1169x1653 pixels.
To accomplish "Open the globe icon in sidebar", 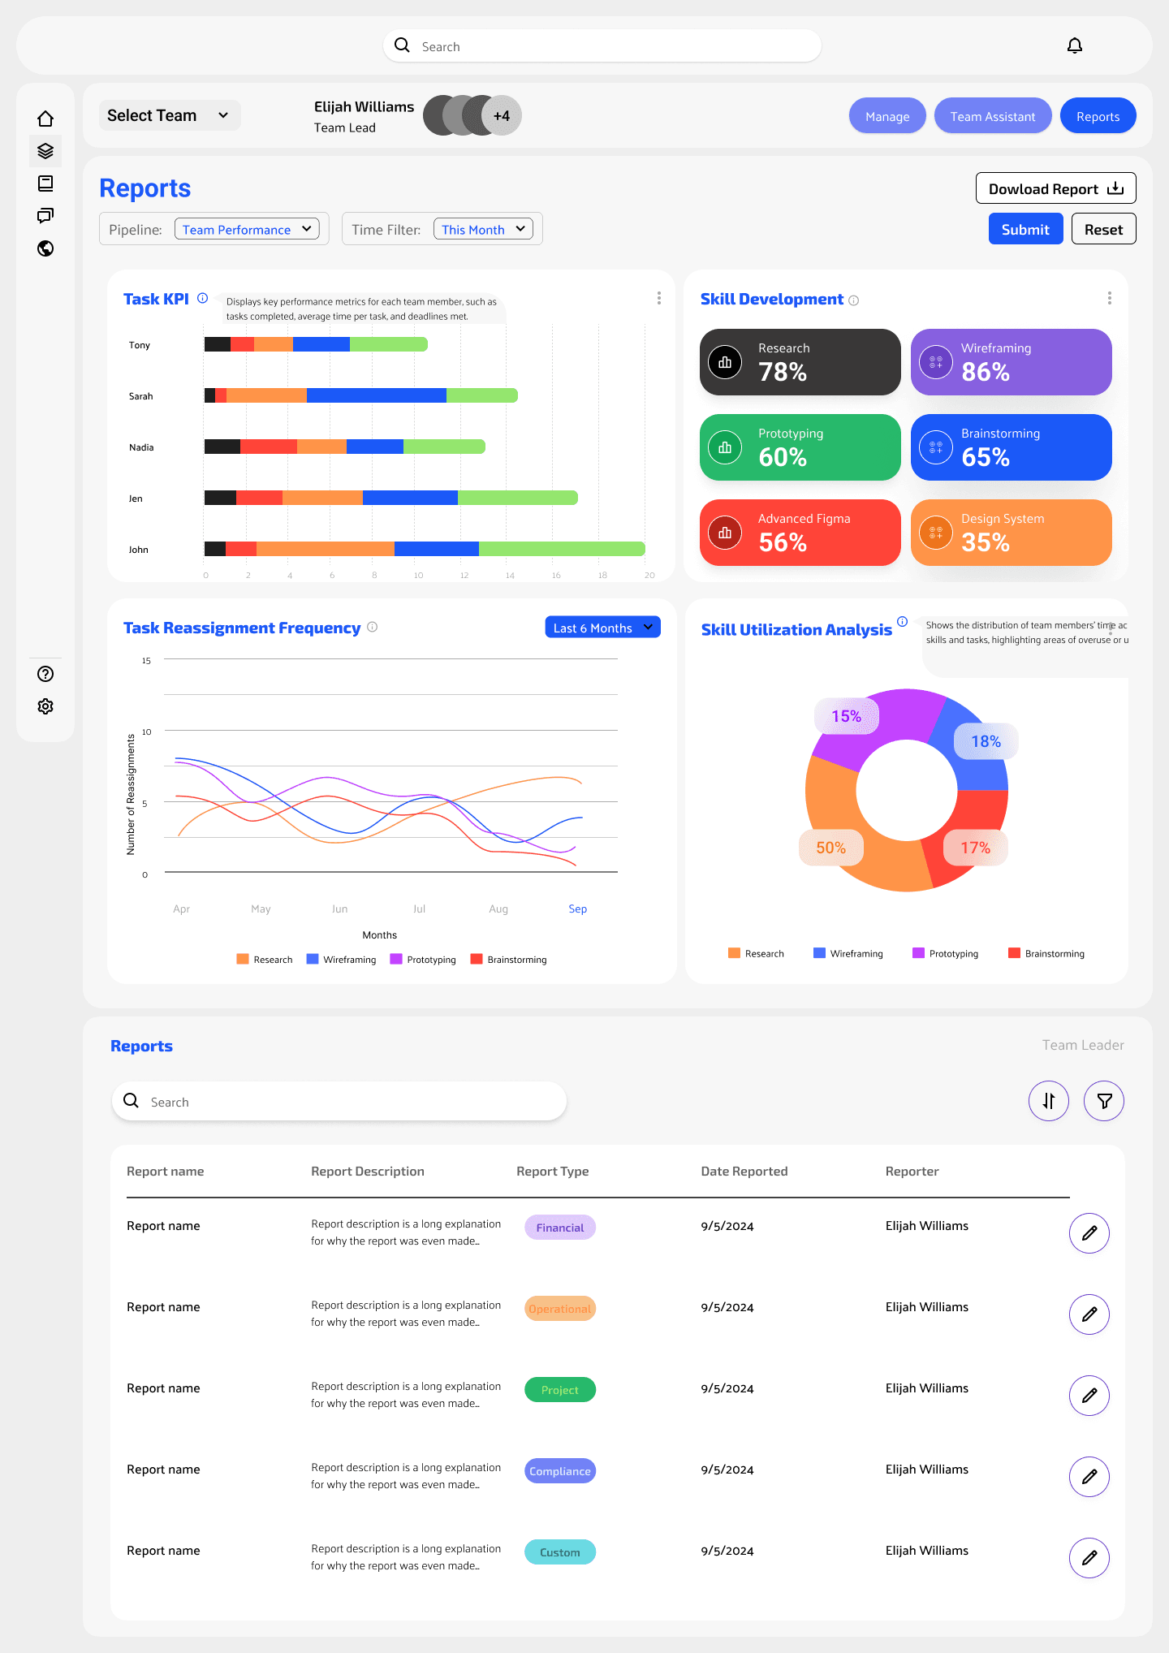I will coord(45,248).
